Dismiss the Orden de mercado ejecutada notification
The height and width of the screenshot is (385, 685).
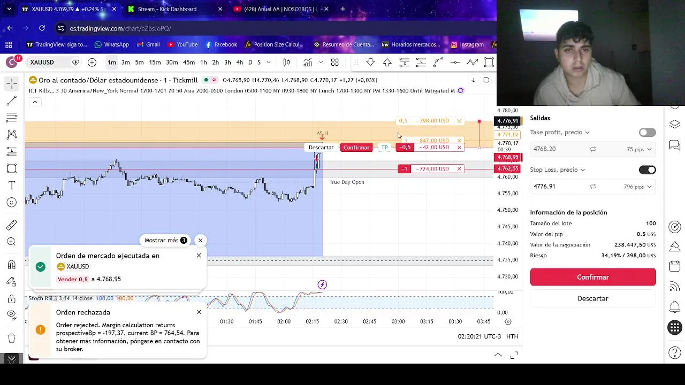point(199,256)
